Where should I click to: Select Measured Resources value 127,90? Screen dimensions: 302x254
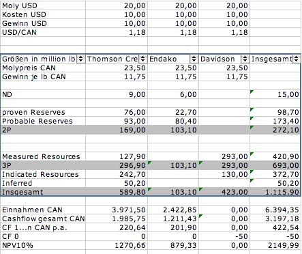coord(117,156)
